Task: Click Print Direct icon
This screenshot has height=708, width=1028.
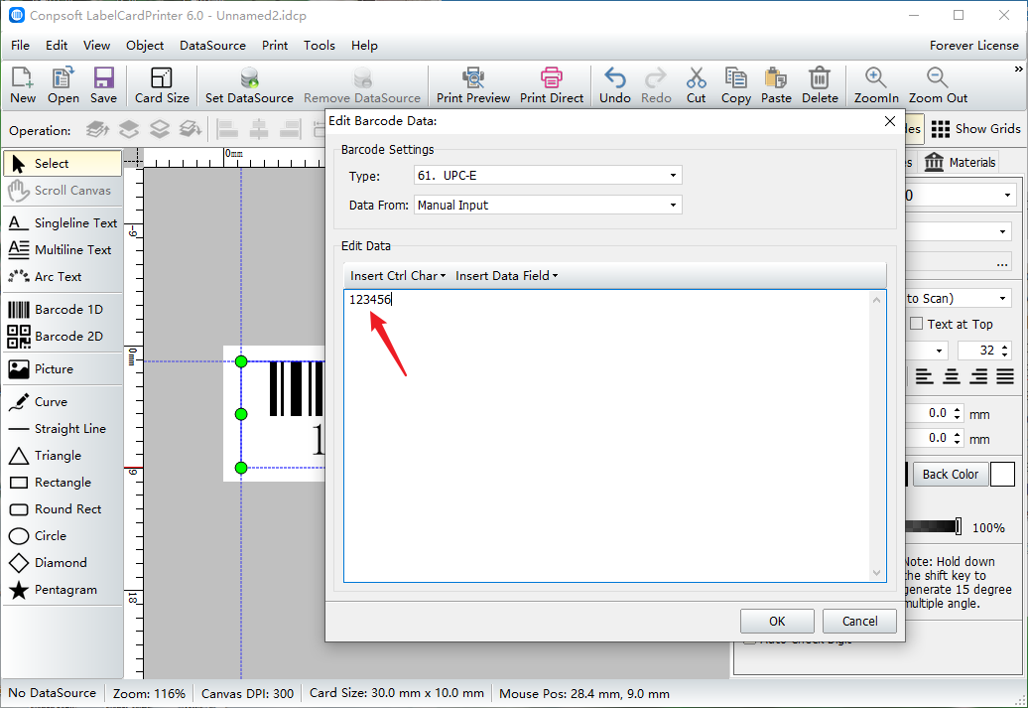Action: tap(552, 85)
